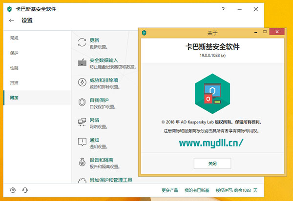Open the 自我保护 link
This screenshot has width=293, height=201.
pyautogui.click(x=99, y=100)
